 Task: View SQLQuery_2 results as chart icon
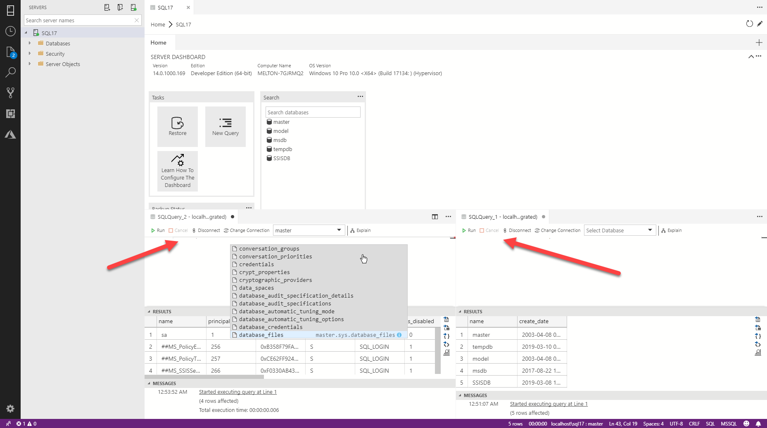(x=446, y=352)
